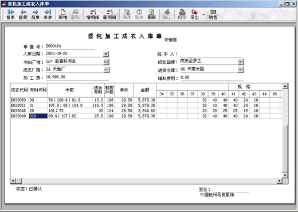Click meters cell 101；73
This screenshot has height=212, width=298.
(70, 111)
